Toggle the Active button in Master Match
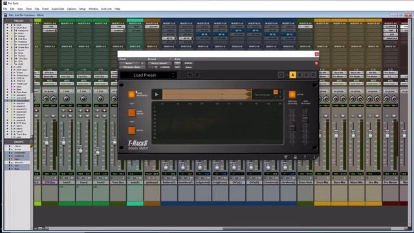The image size is (414, 233). point(292,94)
